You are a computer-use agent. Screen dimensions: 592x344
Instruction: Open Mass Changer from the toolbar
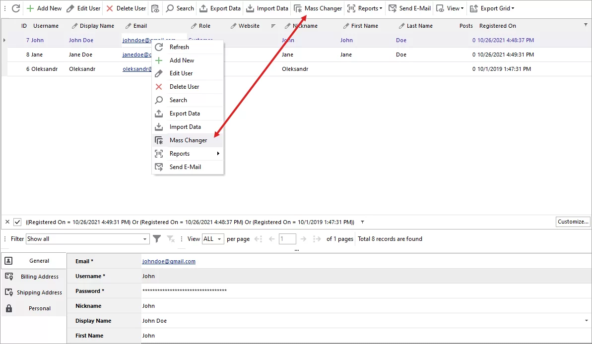(x=318, y=8)
